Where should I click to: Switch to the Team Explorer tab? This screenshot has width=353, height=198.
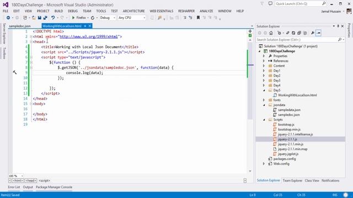(x=292, y=180)
